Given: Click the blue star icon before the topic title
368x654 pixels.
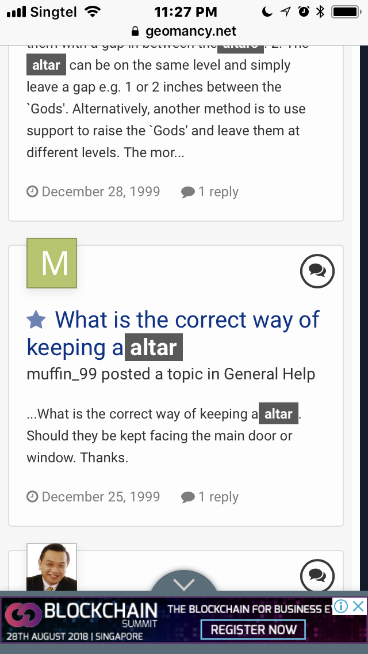Looking at the screenshot, I should (x=36, y=320).
